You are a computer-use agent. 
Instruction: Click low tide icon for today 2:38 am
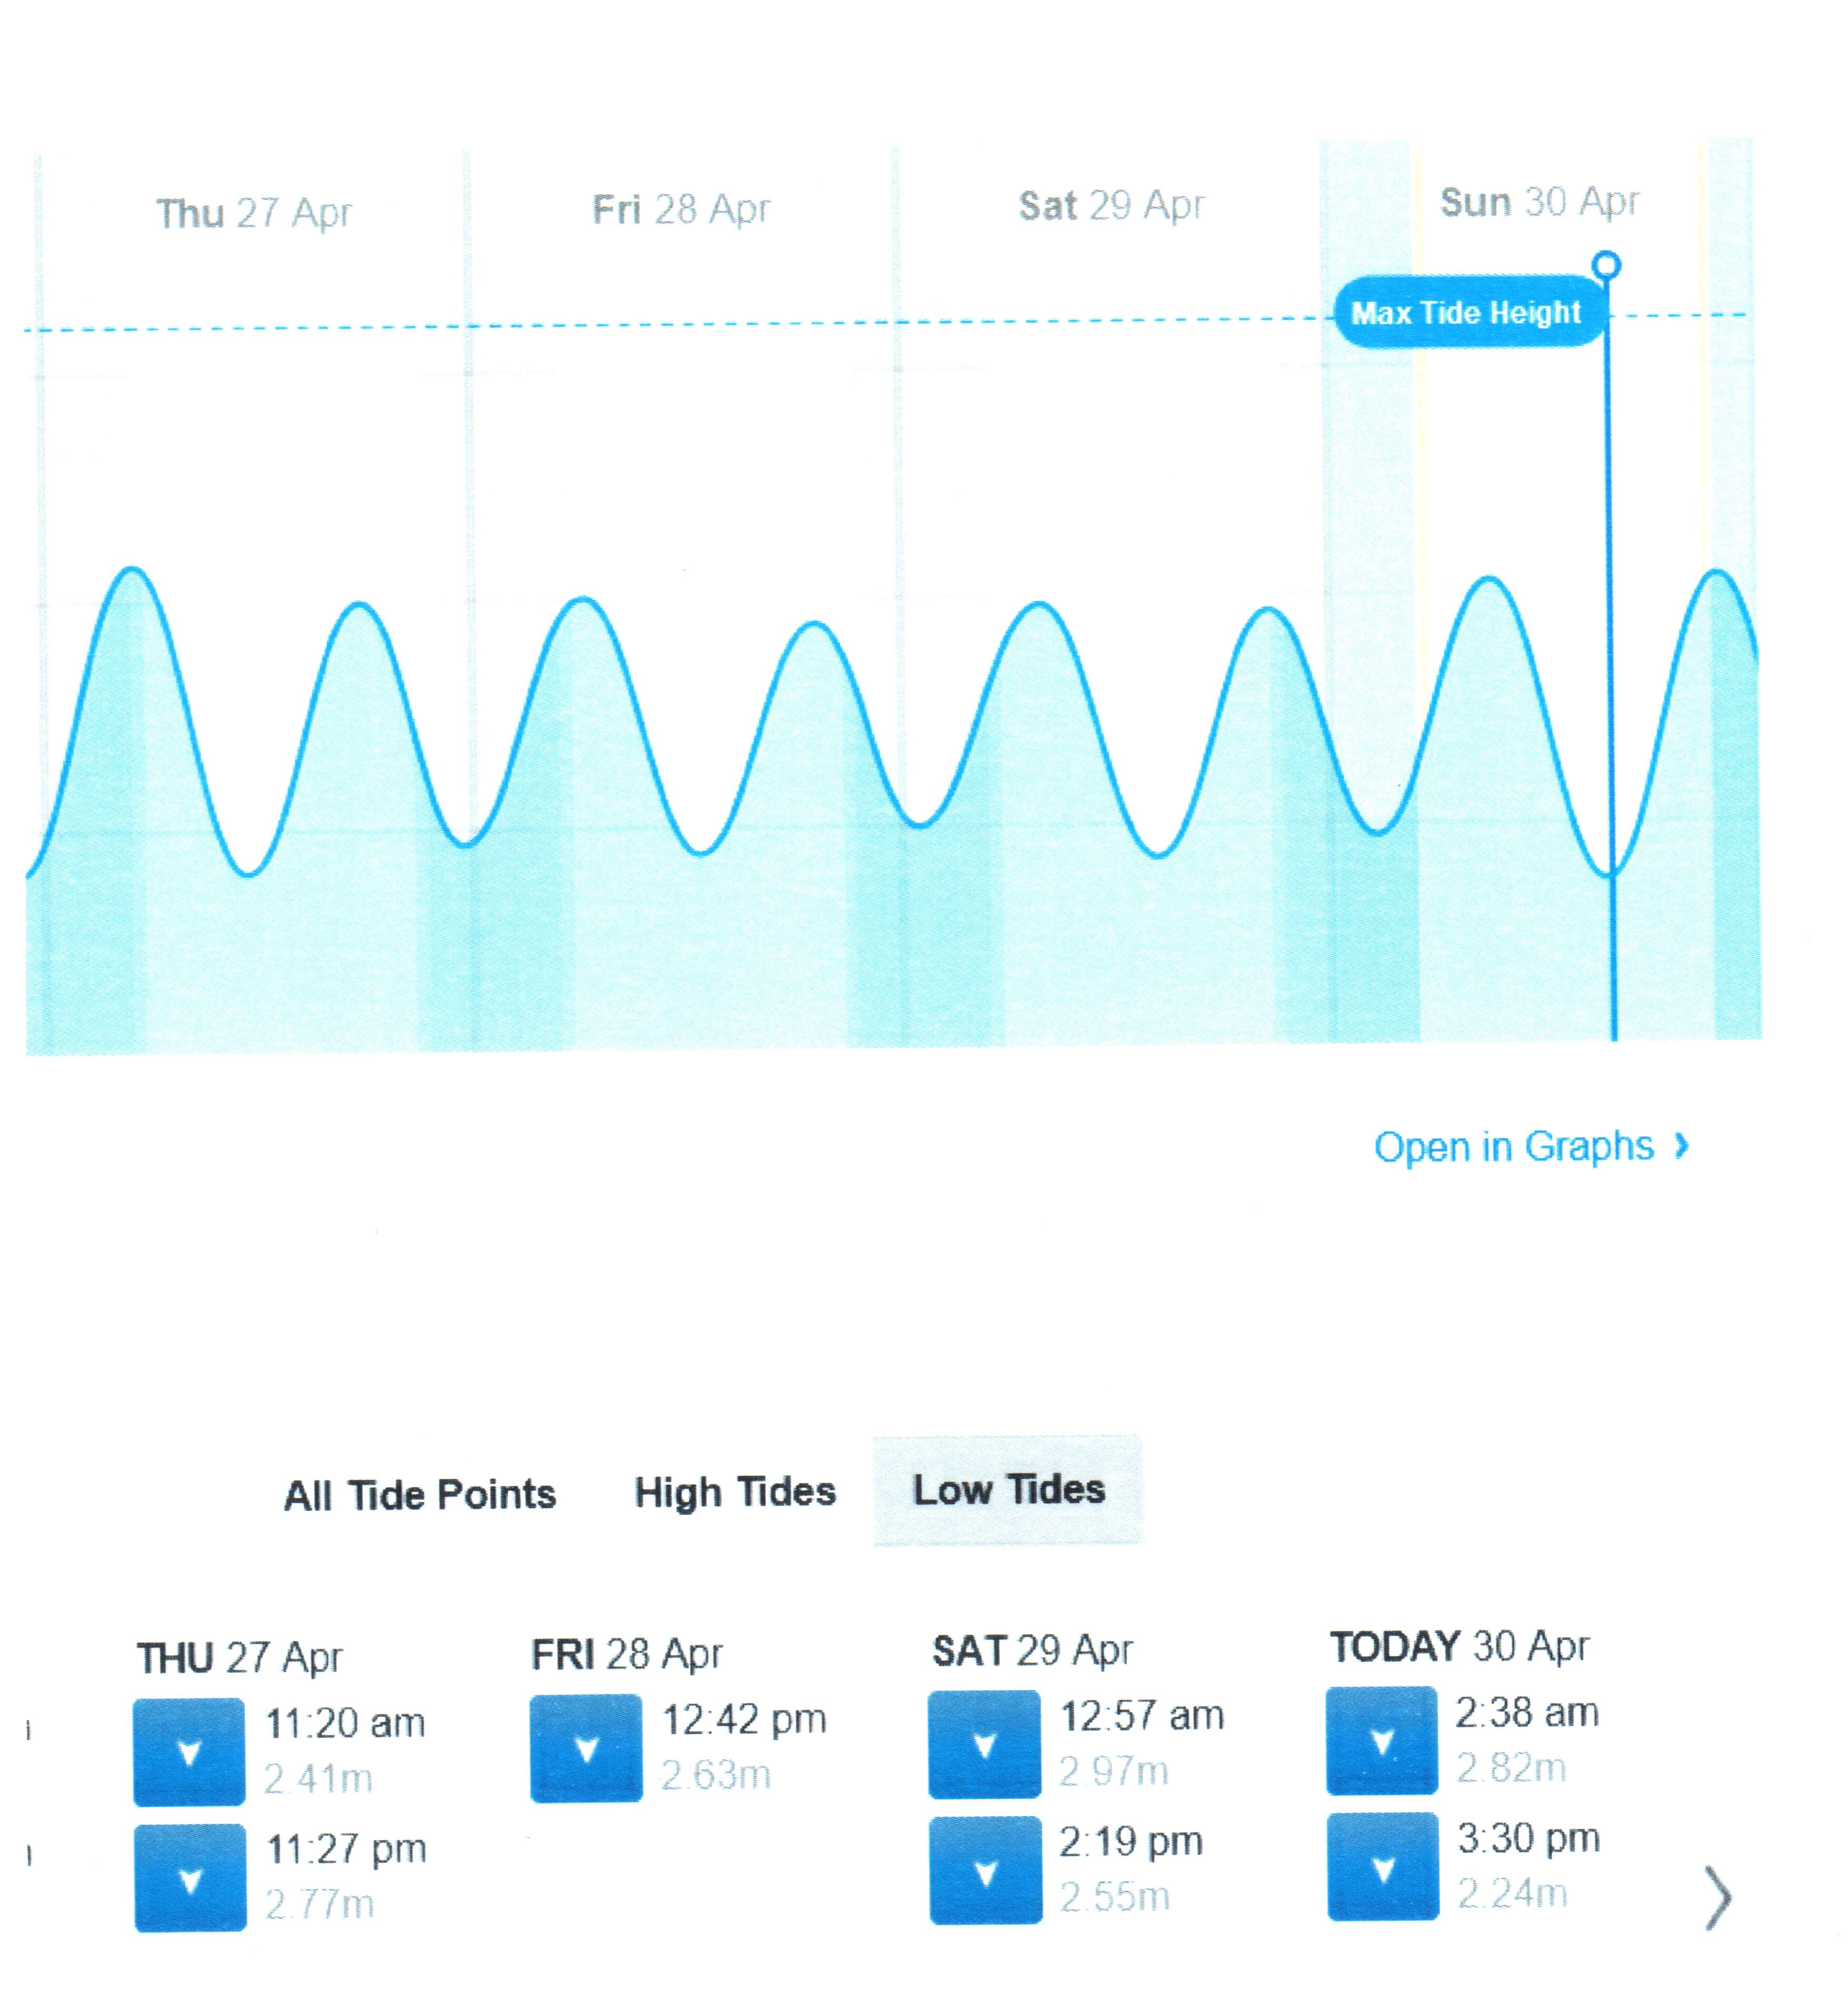point(1382,1741)
